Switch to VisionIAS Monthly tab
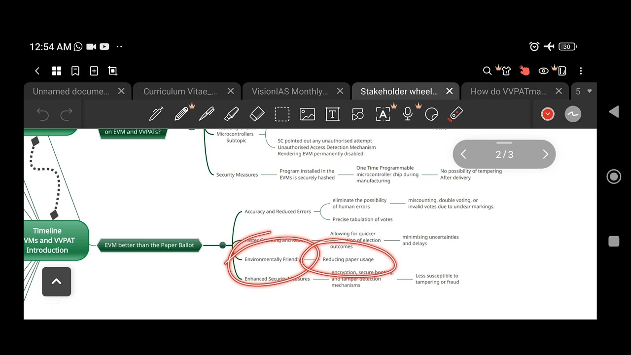Screen dimensions: 631x355 click(290, 91)
